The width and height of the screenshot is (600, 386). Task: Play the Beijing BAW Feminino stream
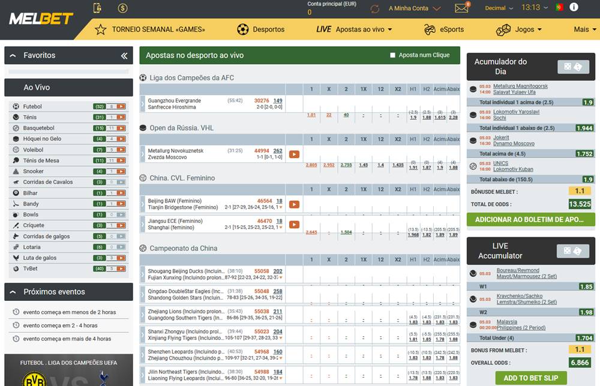pos(294,204)
